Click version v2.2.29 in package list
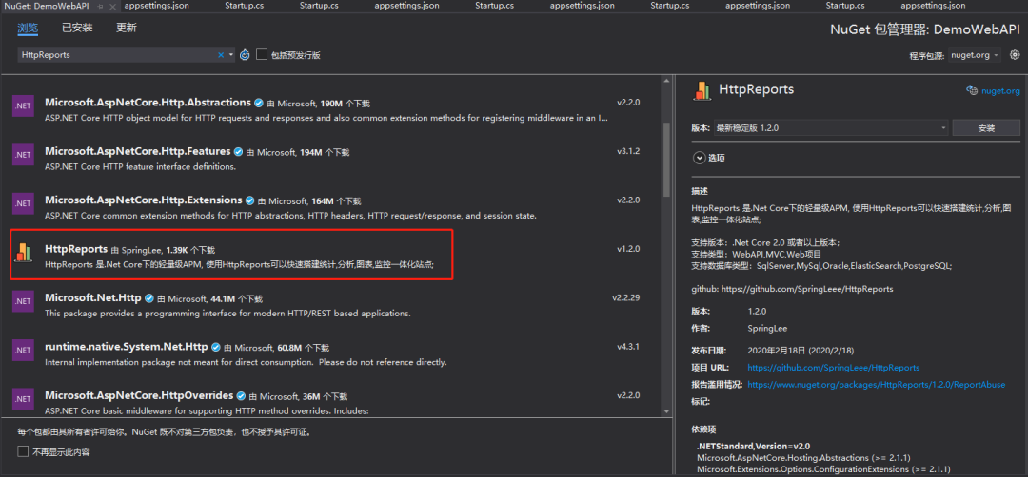This screenshot has width=1028, height=477. pos(626,297)
